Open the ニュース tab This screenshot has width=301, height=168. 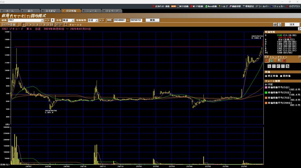pos(92,11)
